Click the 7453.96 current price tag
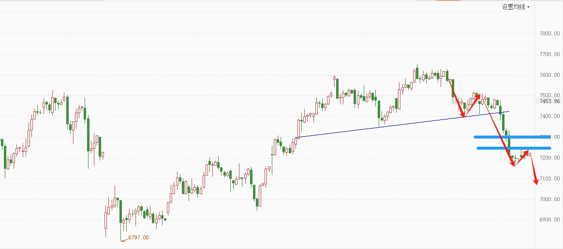563x249 pixels. [x=549, y=101]
